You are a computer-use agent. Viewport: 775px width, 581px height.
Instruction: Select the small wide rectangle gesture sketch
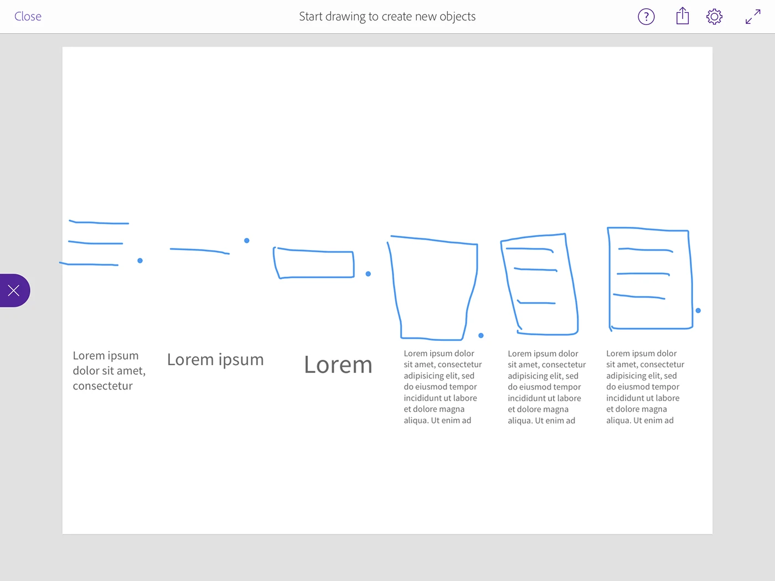[x=314, y=264]
